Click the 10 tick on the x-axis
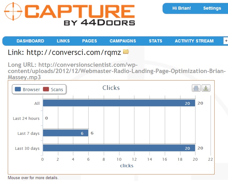The height and width of the screenshot is (181, 228). [x=119, y=159]
